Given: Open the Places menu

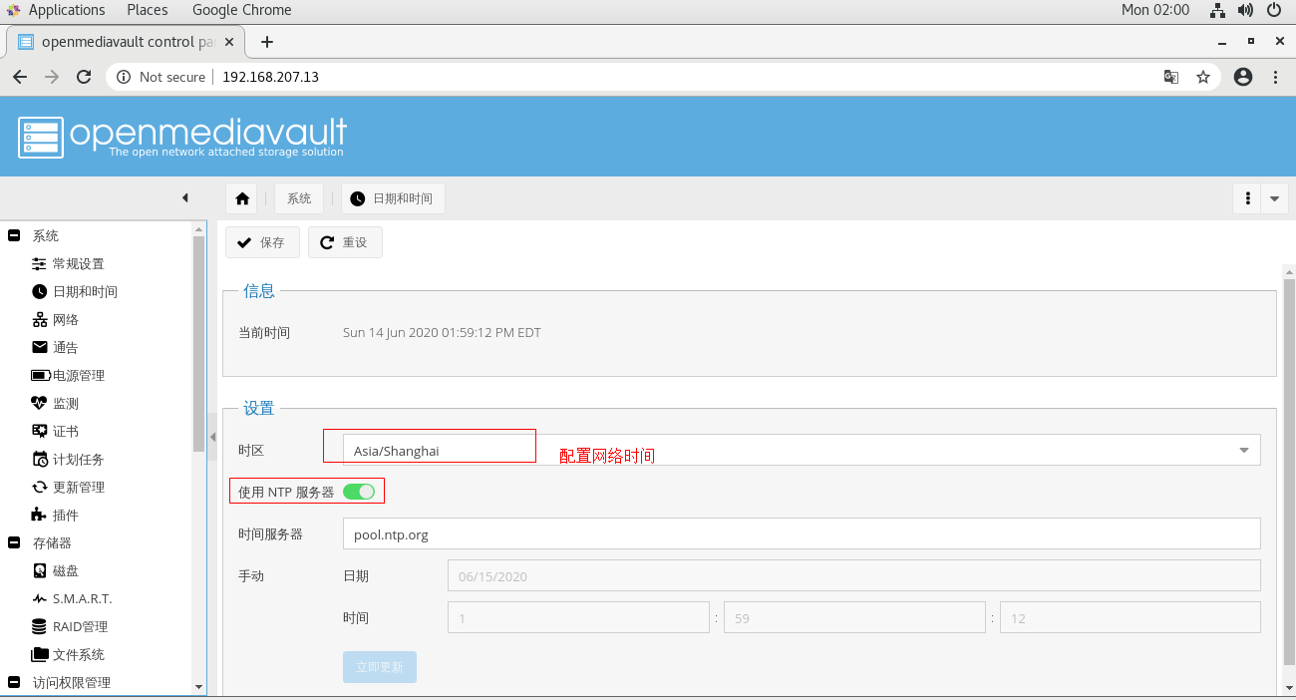Looking at the screenshot, I should coord(148,10).
